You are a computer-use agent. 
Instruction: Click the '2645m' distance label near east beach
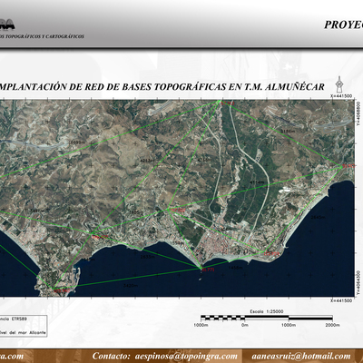click(x=319, y=217)
